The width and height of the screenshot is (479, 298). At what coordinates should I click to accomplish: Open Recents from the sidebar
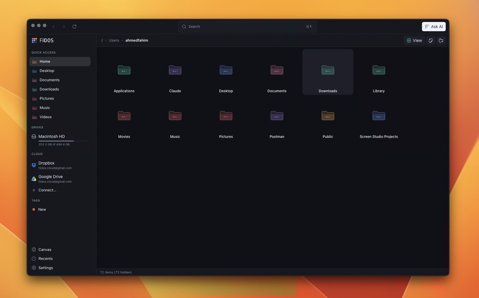click(60, 259)
